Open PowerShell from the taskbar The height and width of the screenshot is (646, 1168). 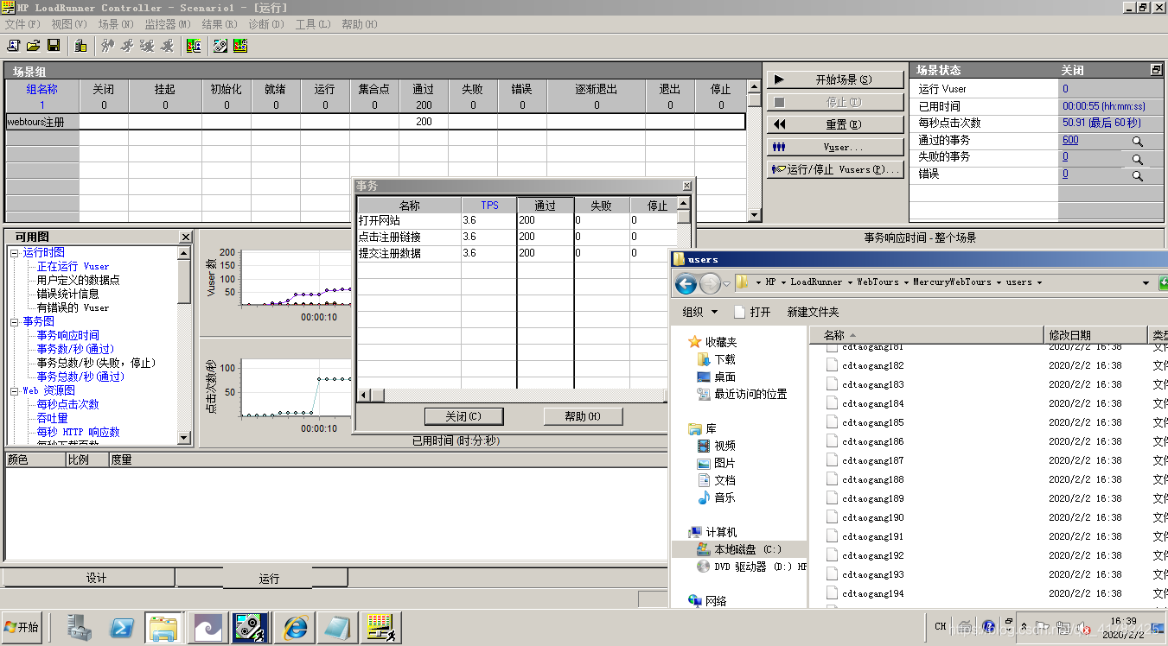pos(123,628)
